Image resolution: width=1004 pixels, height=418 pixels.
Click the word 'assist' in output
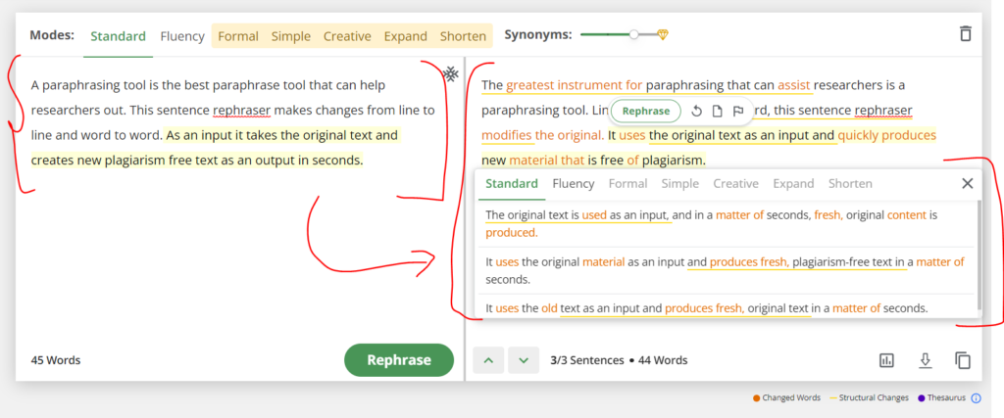click(x=794, y=85)
